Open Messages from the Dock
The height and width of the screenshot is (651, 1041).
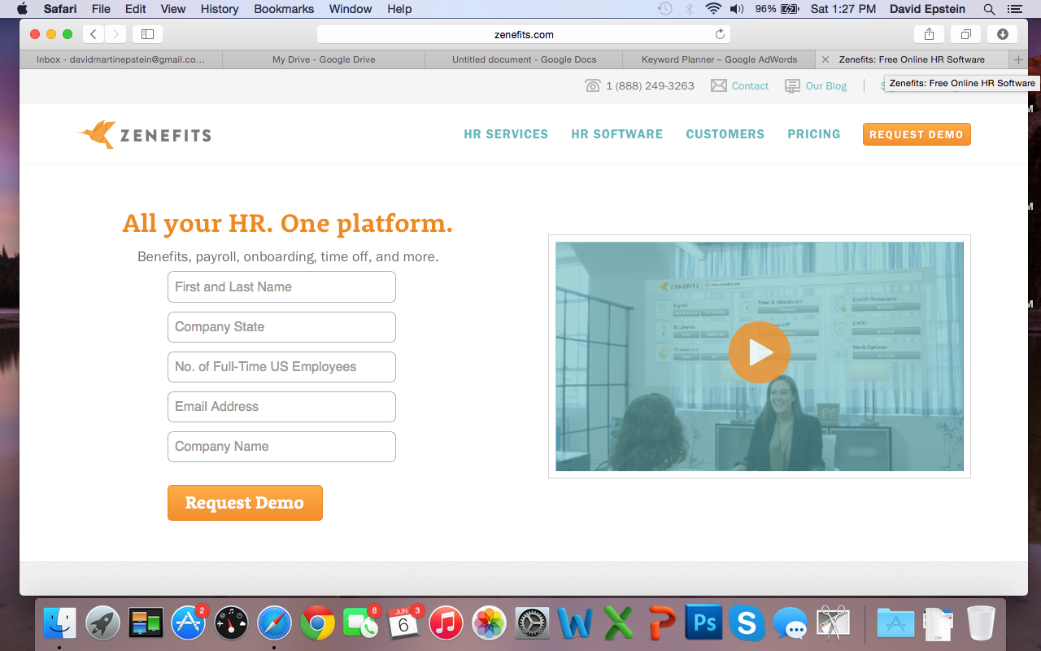click(790, 624)
